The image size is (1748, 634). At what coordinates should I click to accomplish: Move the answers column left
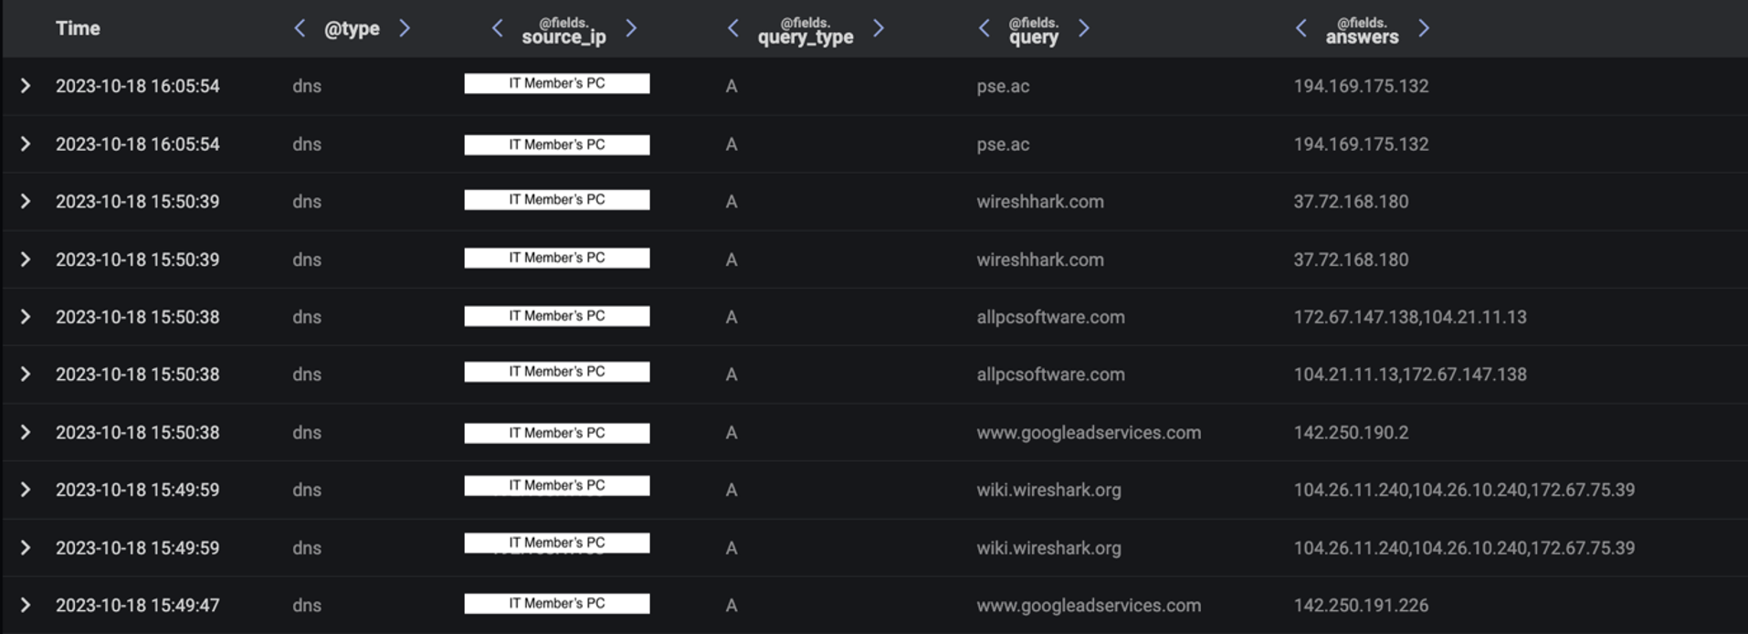(x=1300, y=28)
